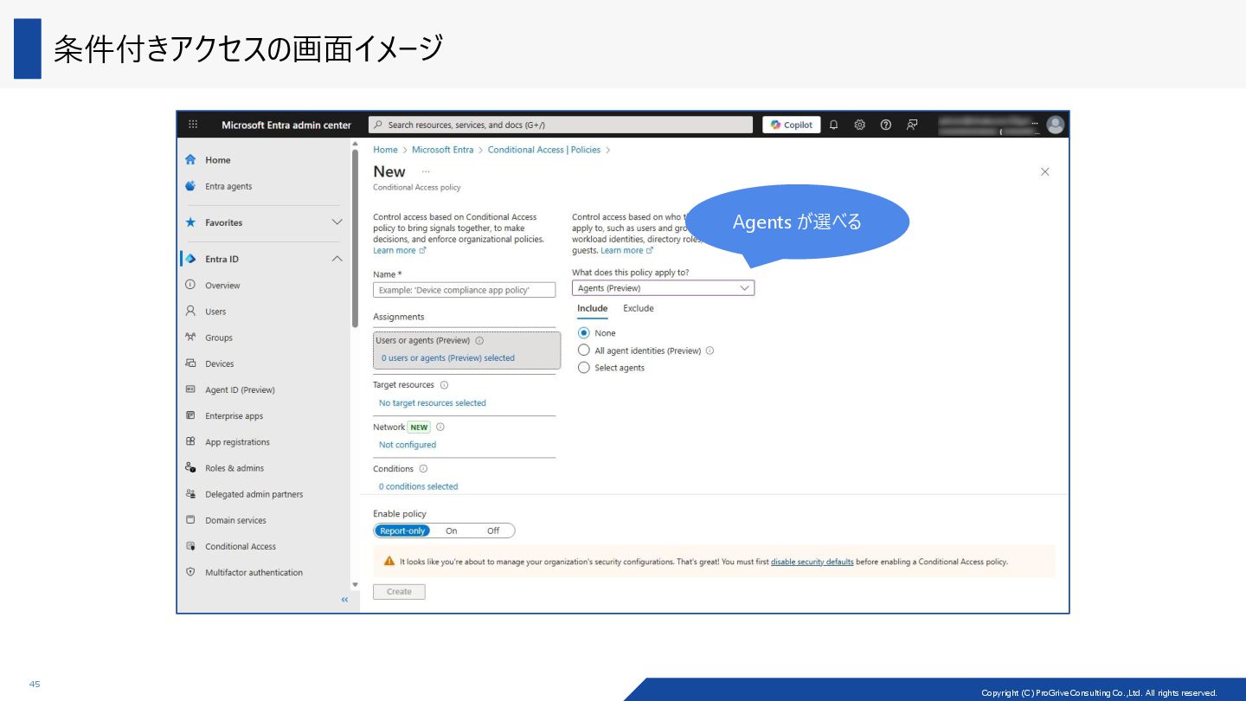Open Agent ID (Preview) in sidebar
Screen dimensions: 1246x701
click(240, 389)
